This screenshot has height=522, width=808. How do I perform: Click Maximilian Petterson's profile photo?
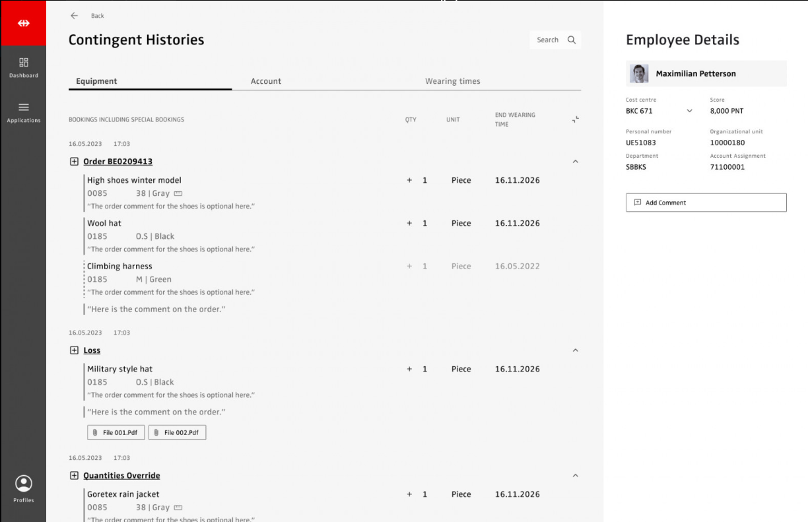click(638, 74)
